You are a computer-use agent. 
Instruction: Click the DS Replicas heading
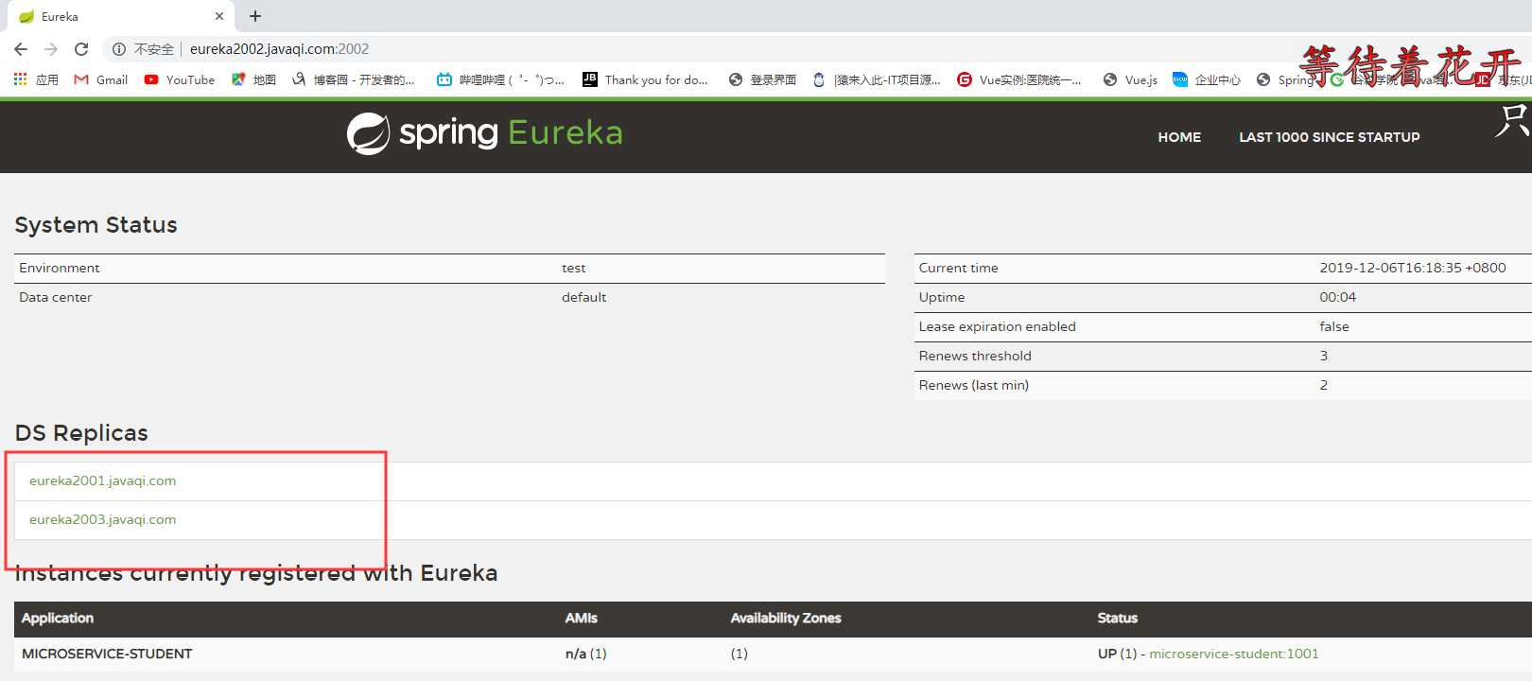click(81, 433)
